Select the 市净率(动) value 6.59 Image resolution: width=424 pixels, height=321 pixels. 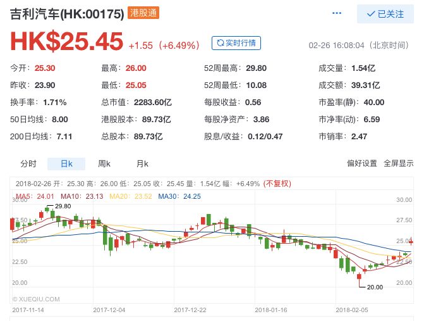pyautogui.click(x=372, y=119)
